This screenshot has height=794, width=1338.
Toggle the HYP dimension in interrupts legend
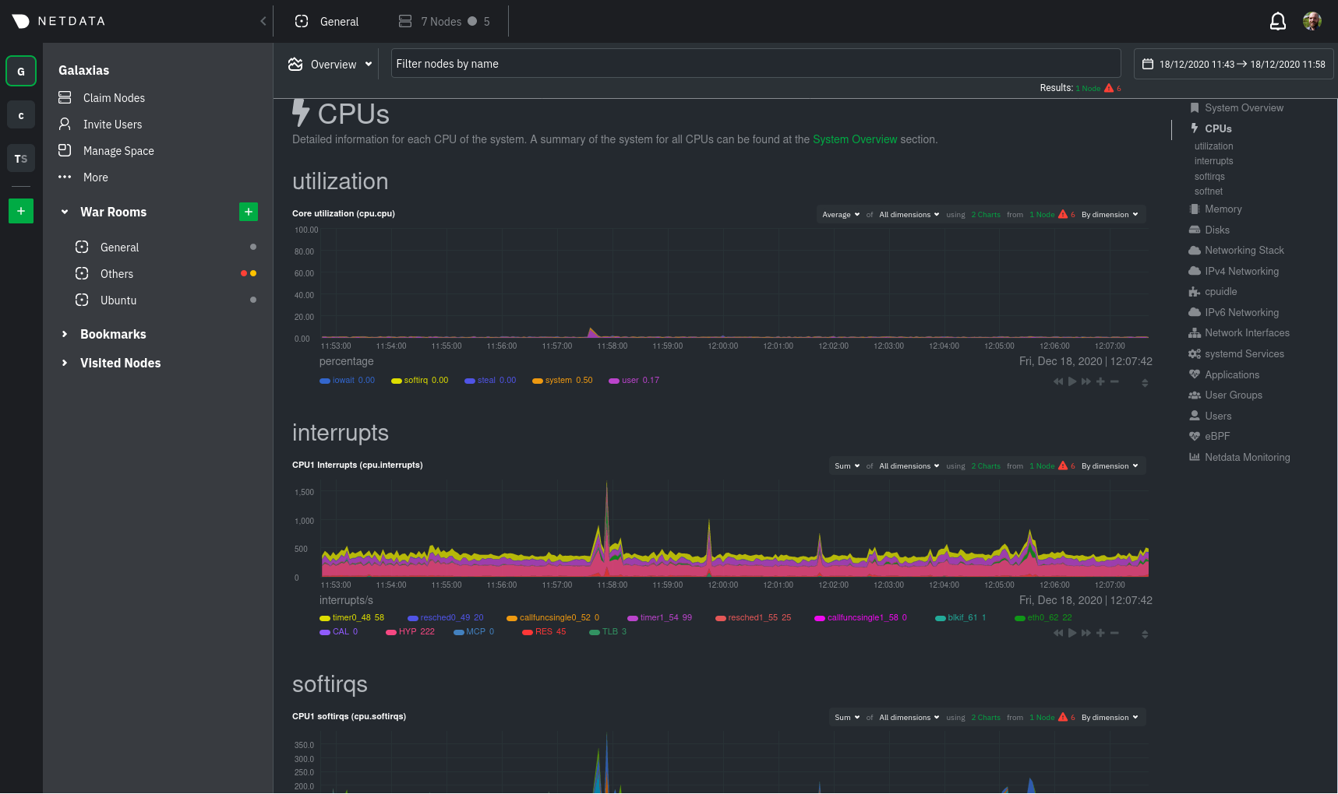pyautogui.click(x=411, y=632)
